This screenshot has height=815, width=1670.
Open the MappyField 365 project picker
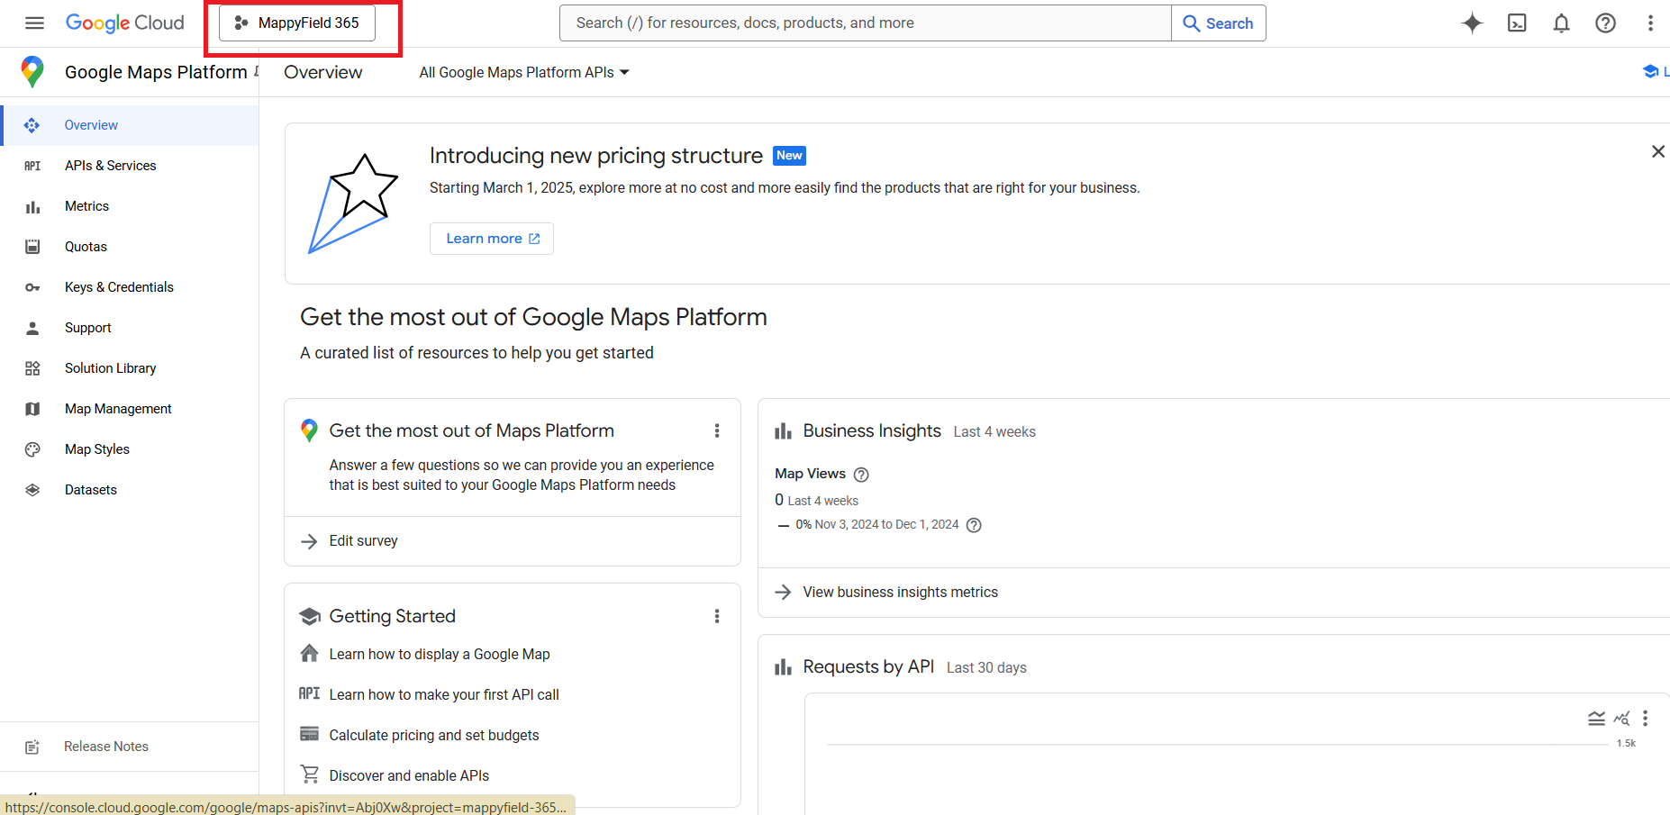point(298,23)
